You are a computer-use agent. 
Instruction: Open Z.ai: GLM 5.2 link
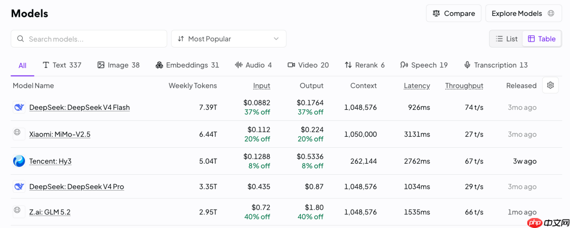coord(50,212)
